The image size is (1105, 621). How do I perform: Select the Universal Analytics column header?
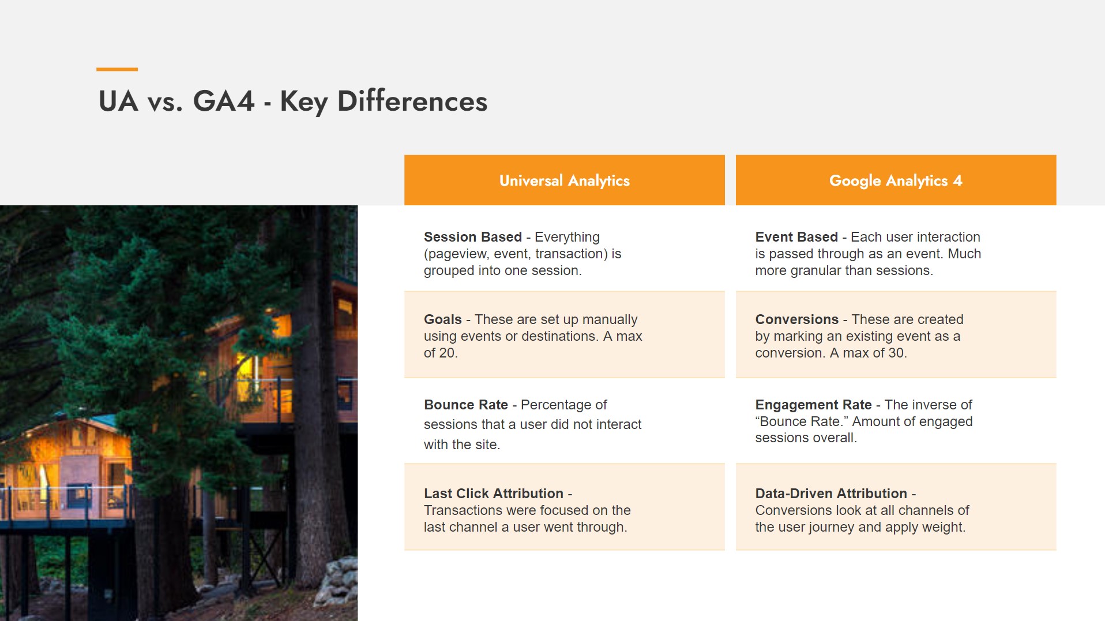pos(564,180)
